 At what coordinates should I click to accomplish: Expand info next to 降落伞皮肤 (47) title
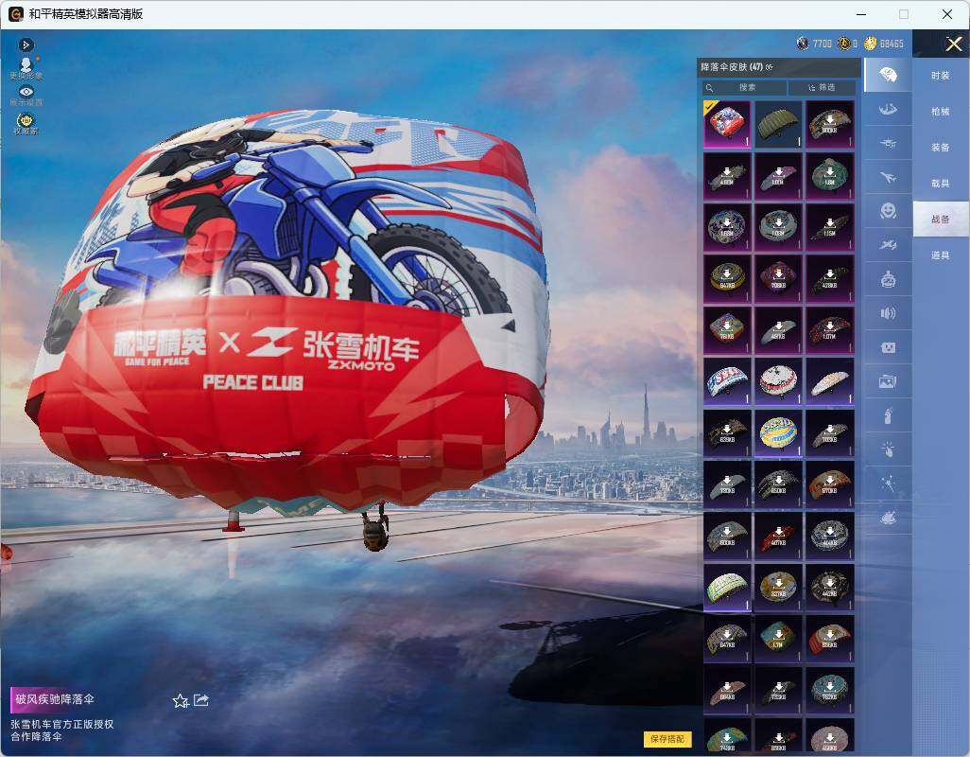click(x=769, y=67)
